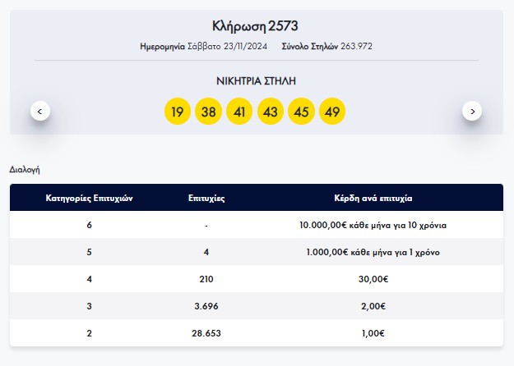
Task: Select the yellow ball number 41
Action: click(x=239, y=112)
